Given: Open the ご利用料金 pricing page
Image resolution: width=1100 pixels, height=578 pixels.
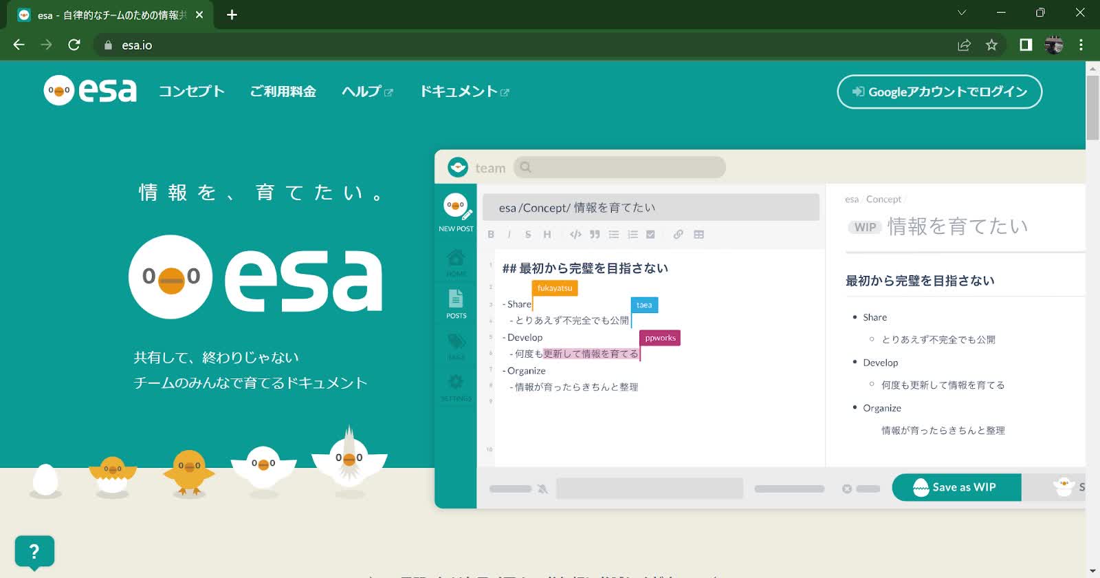Looking at the screenshot, I should point(283,92).
